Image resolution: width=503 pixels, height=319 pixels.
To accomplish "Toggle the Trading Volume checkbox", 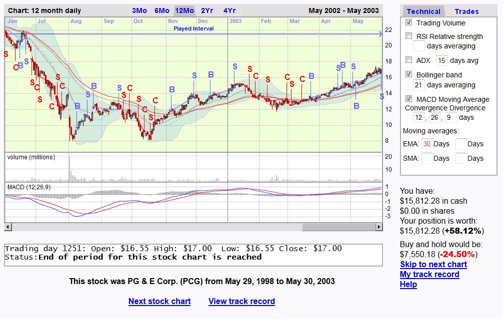I will click(408, 22).
